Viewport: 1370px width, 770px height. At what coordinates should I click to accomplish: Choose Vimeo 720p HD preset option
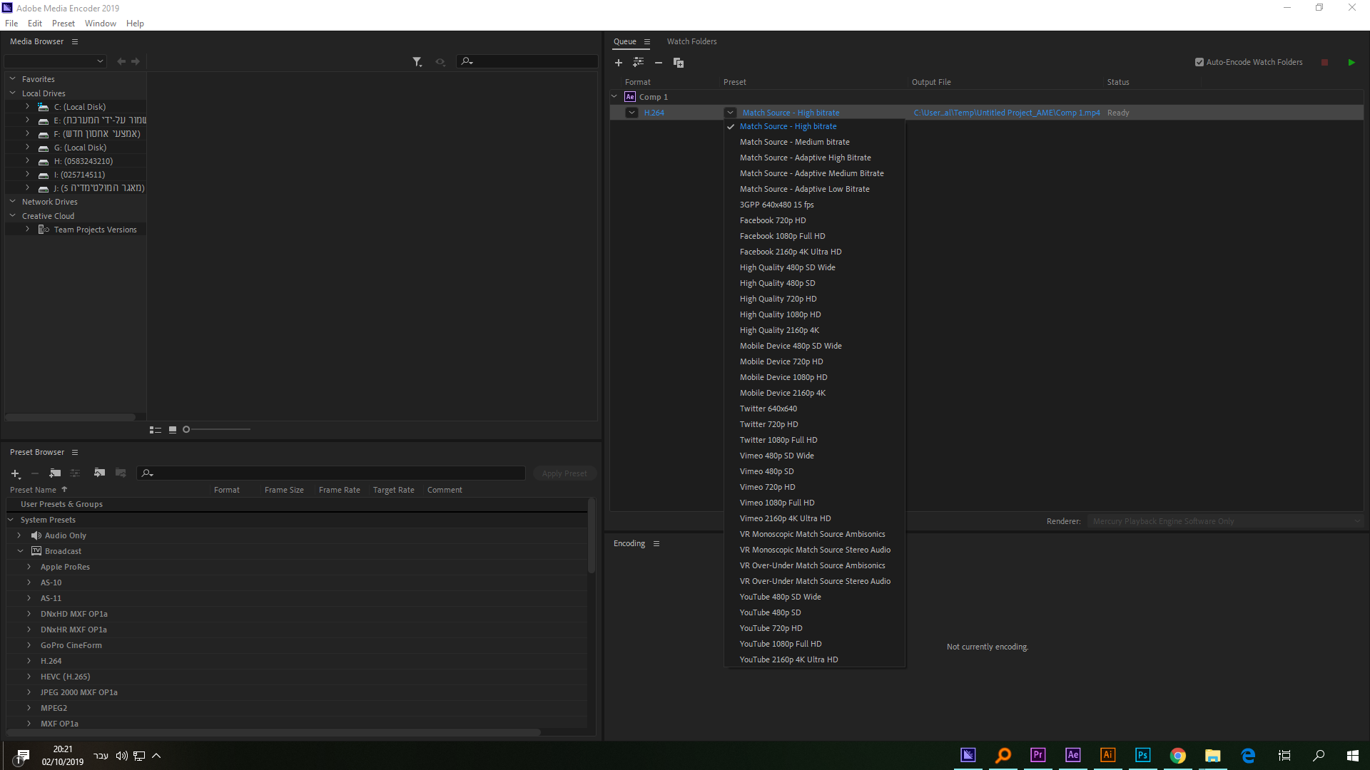pos(767,487)
